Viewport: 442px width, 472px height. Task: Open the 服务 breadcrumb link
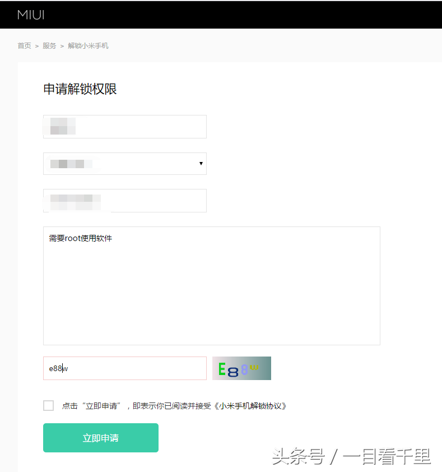(x=49, y=46)
